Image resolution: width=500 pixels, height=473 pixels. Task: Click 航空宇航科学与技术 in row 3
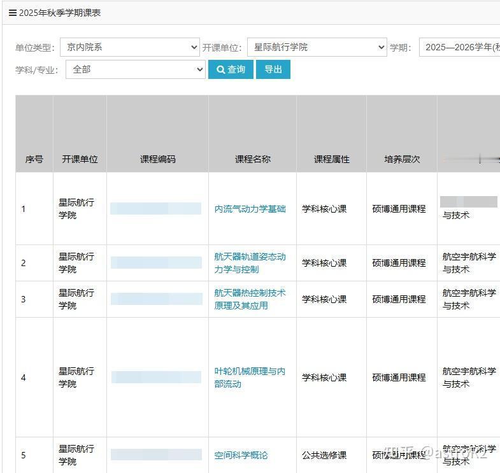469,299
